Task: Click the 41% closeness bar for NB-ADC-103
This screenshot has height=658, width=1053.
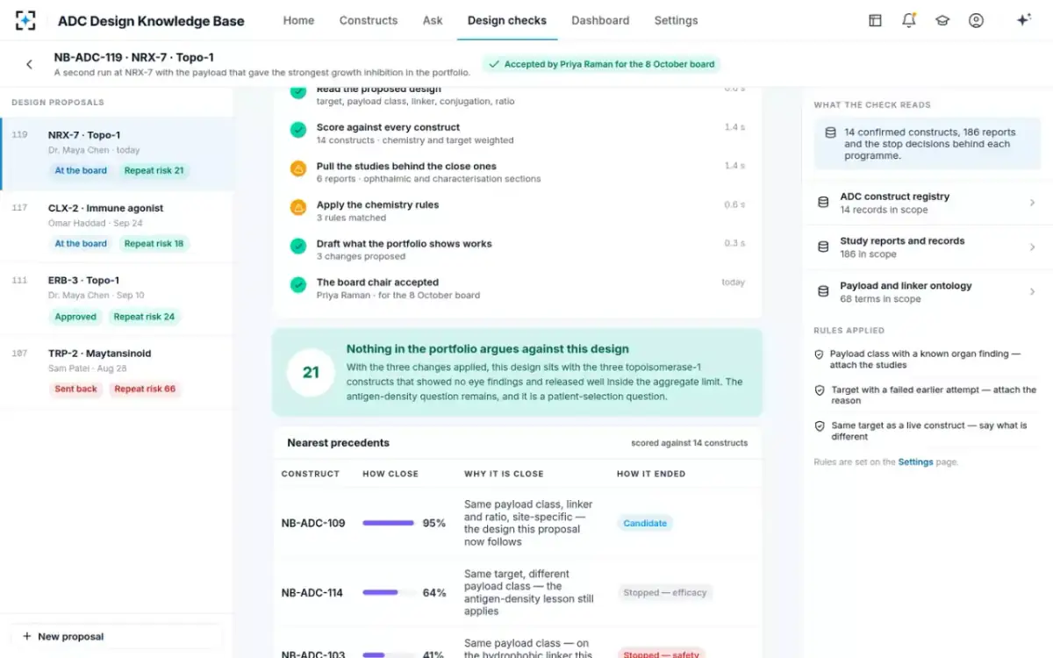Action: coord(389,654)
